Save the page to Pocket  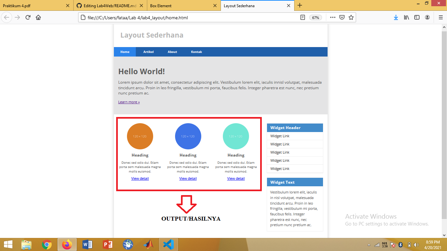[342, 17]
